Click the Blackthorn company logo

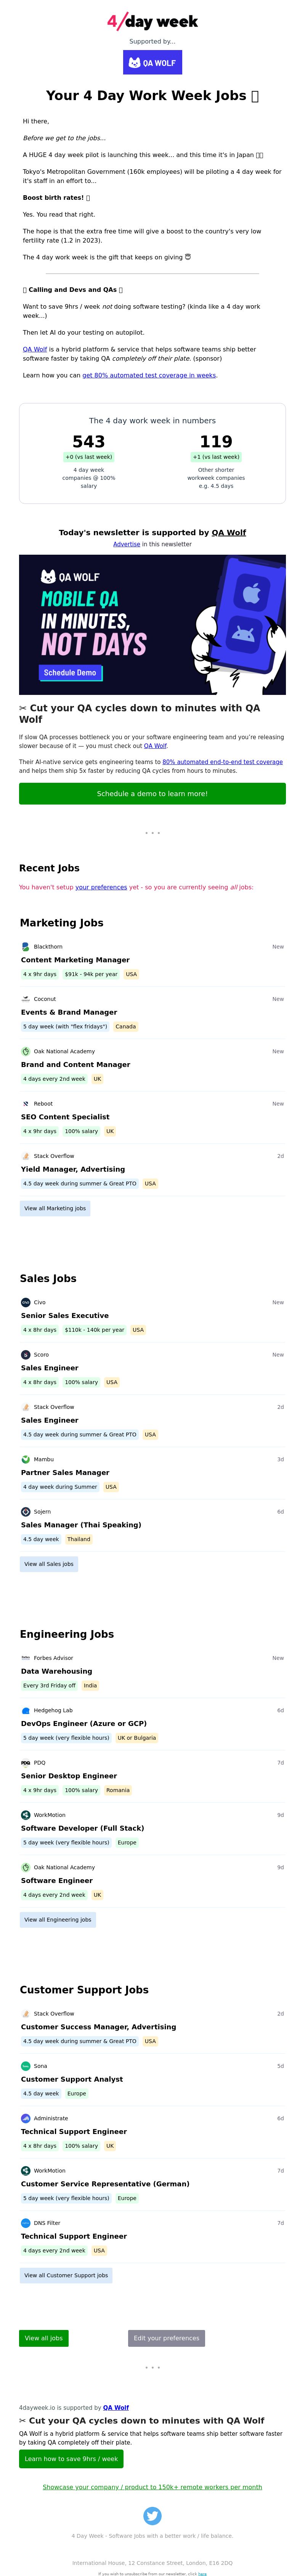click(x=26, y=946)
